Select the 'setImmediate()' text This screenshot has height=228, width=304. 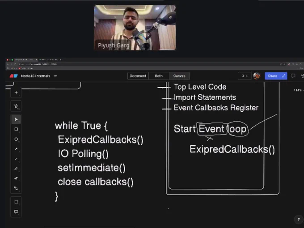(92, 168)
